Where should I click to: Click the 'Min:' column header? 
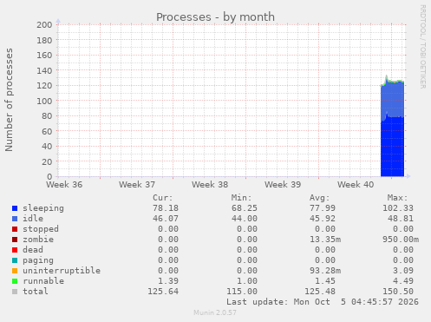[x=241, y=198]
